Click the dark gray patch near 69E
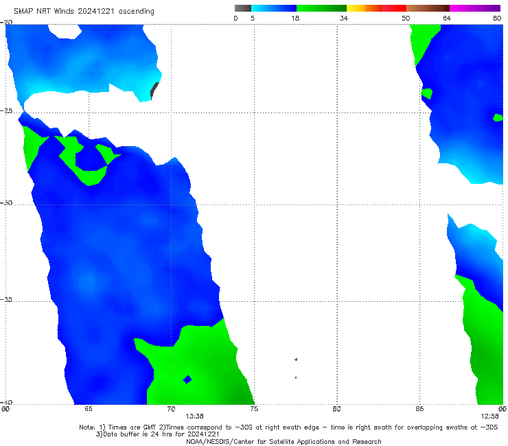The width and height of the screenshot is (508, 446). tap(154, 91)
